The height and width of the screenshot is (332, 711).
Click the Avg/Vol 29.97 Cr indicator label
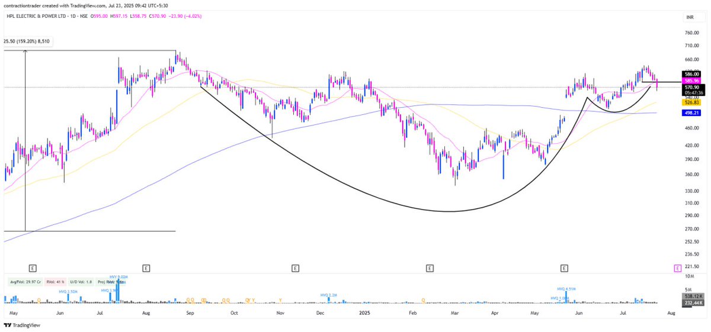[27, 282]
